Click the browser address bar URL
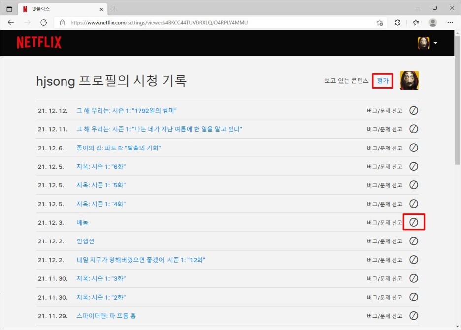 159,22
